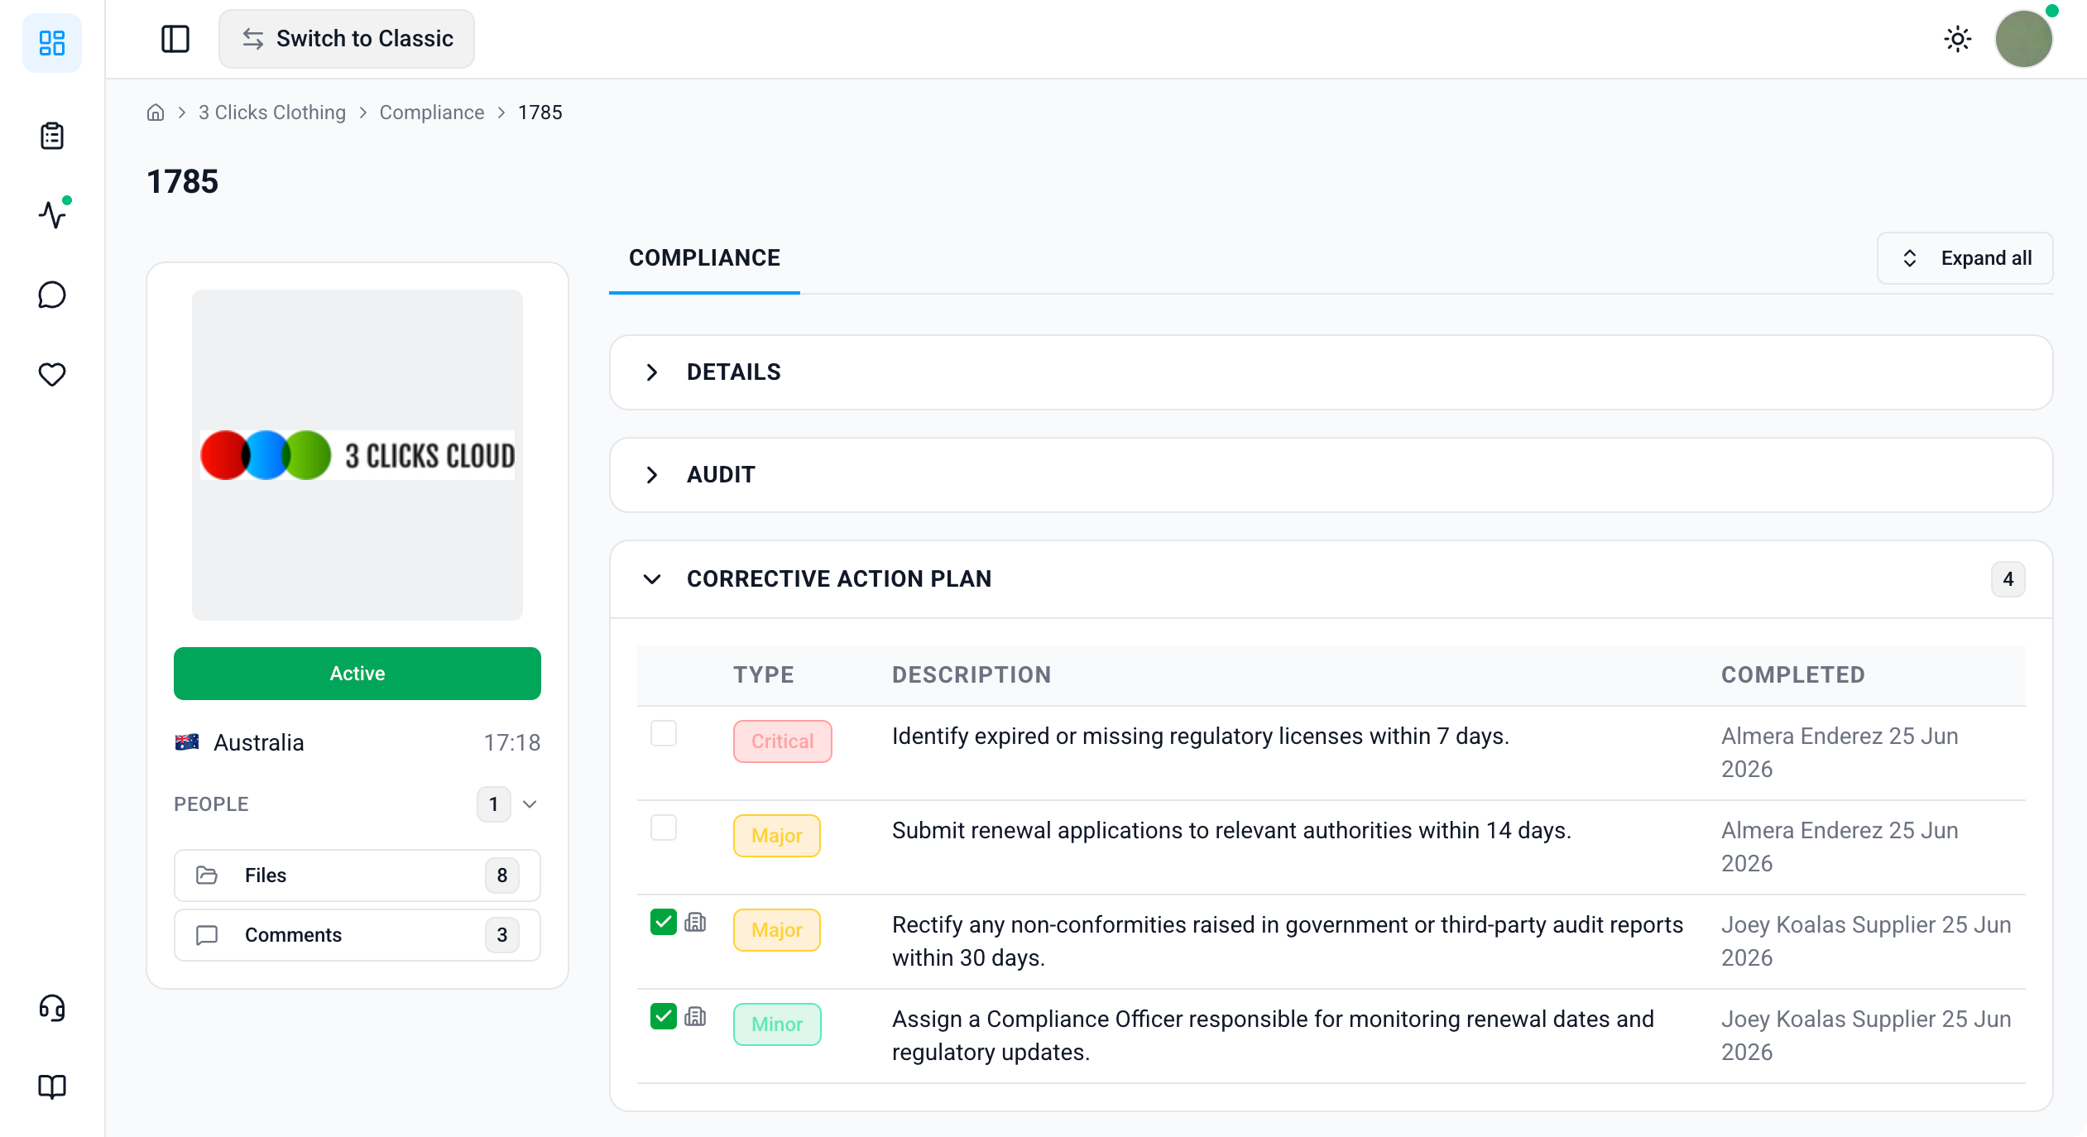Viewport: 2087px width, 1137px height.
Task: Toggle the sidebar panel icon
Action: (x=175, y=39)
